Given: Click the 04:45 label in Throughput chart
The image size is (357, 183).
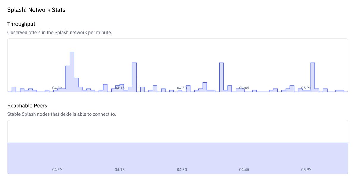Looking at the screenshot, I should [x=244, y=88].
